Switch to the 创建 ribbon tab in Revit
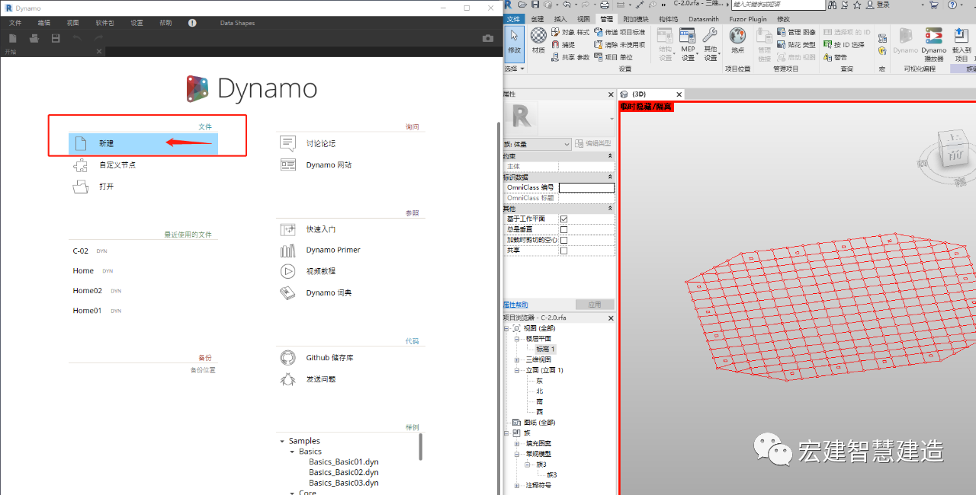Screen dimensions: 976x495 click(x=538, y=19)
